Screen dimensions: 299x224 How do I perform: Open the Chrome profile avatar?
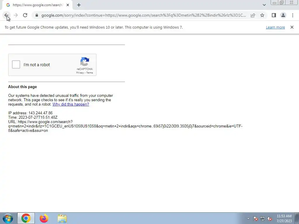[x=283, y=15]
